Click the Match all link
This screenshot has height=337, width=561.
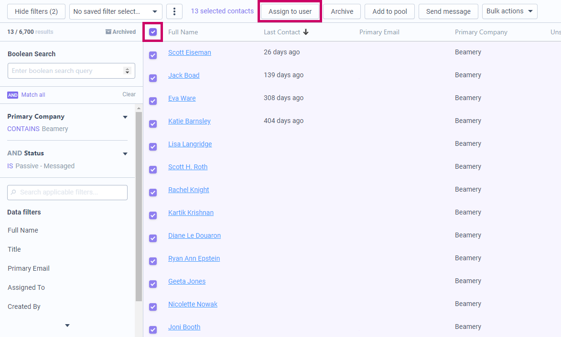coord(33,94)
